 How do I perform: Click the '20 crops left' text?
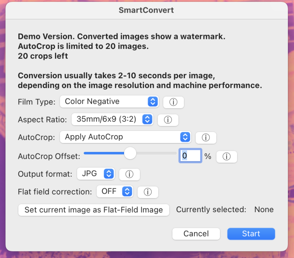(x=43, y=56)
